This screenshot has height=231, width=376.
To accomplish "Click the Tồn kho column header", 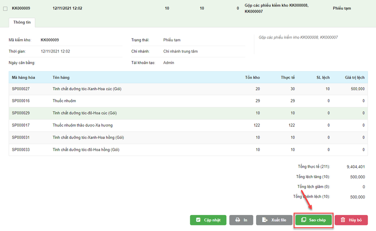I will point(252,77).
